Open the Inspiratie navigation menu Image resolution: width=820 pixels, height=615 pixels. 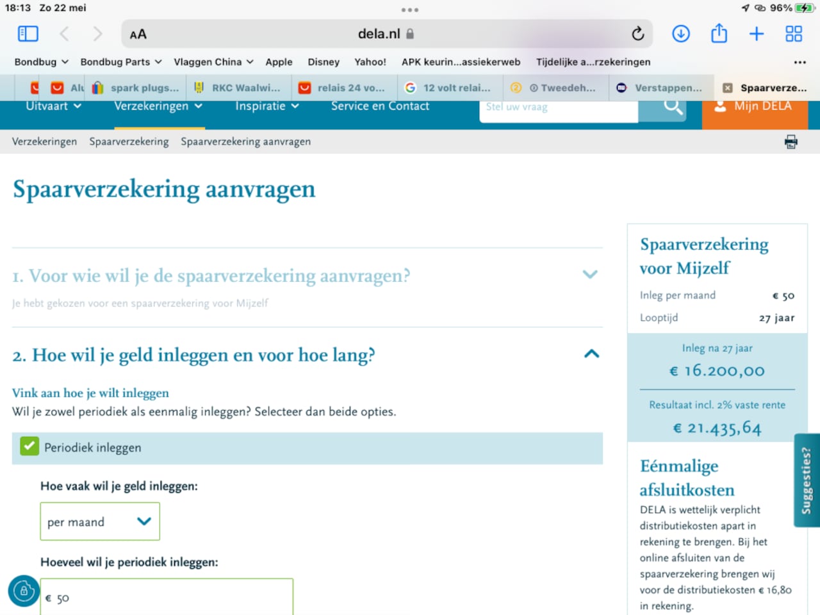click(266, 106)
